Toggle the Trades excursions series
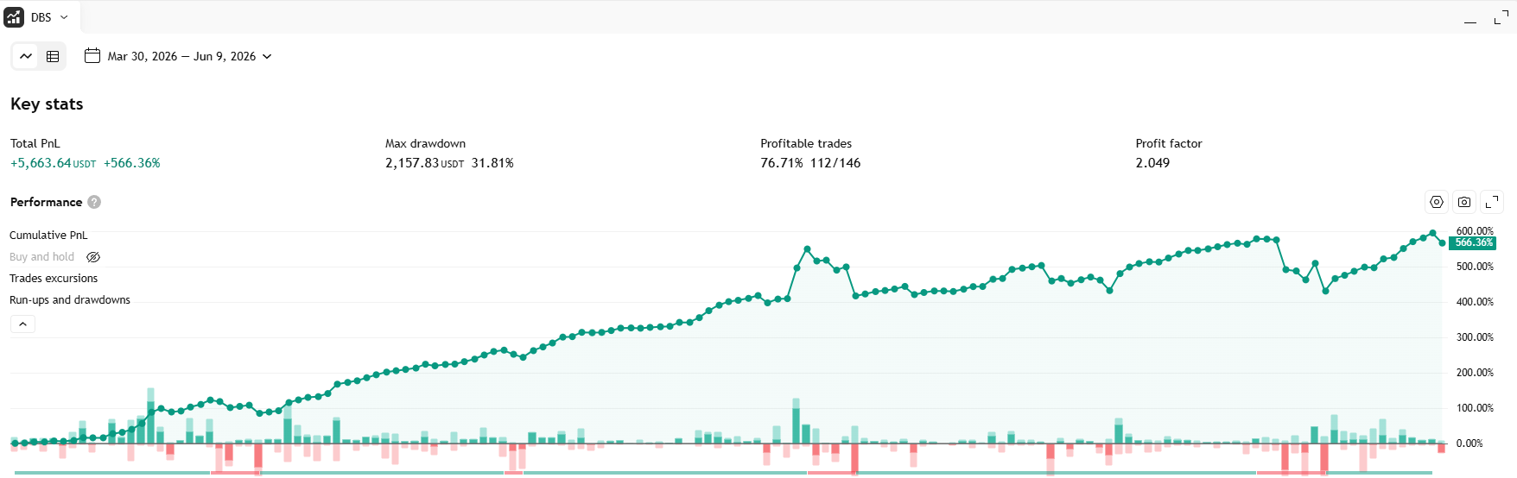Screen dimensions: 1517x478 [54, 279]
